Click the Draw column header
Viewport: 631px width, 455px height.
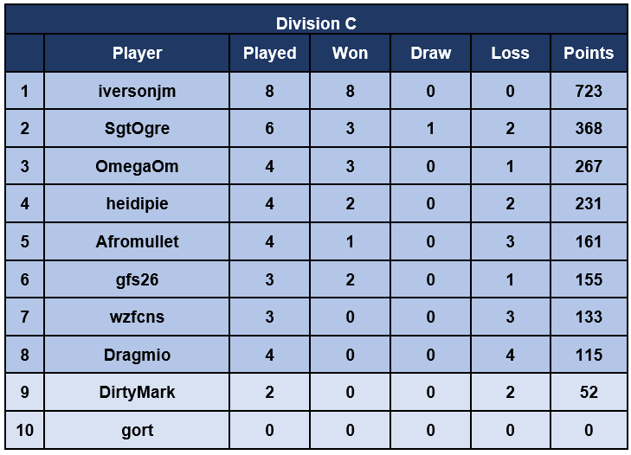point(430,54)
